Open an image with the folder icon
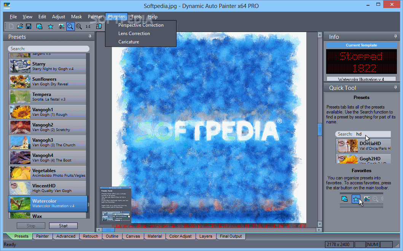This screenshot has width=403, height=251. [x=20, y=26]
